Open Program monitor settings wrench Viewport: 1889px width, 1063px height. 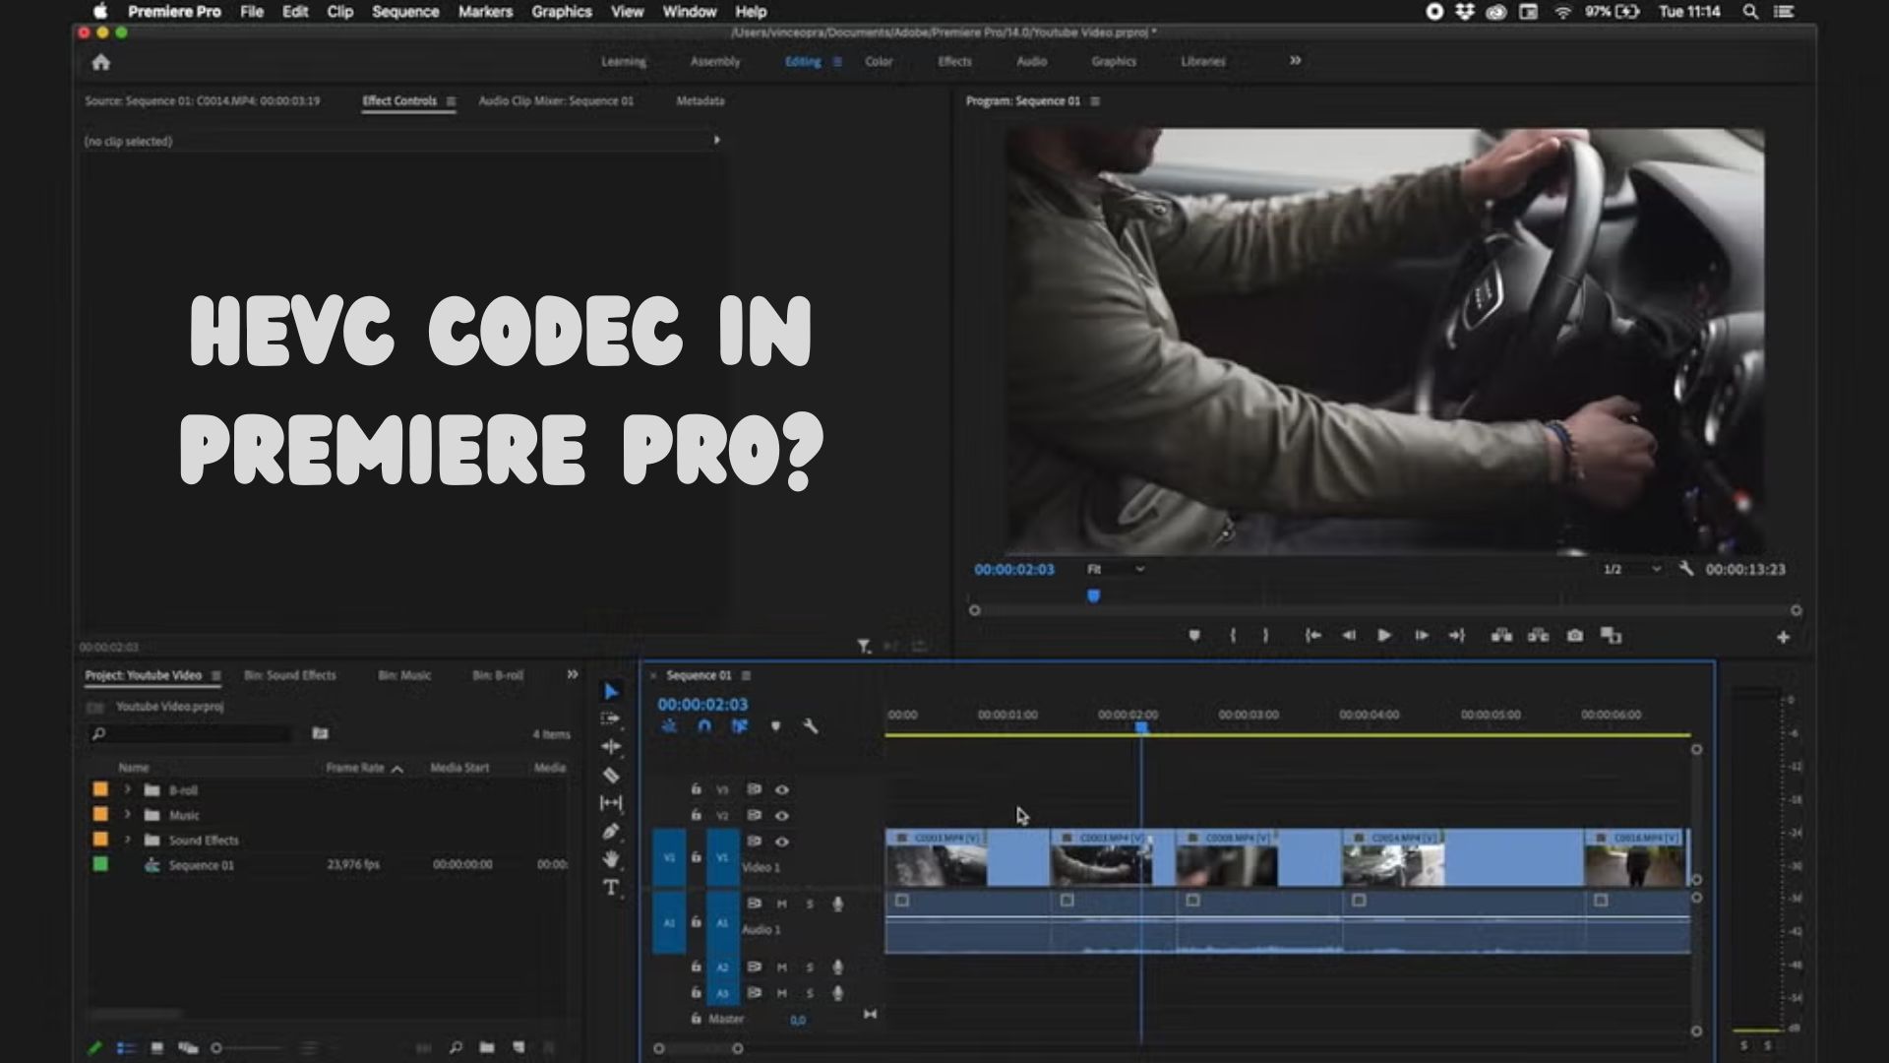click(1686, 569)
